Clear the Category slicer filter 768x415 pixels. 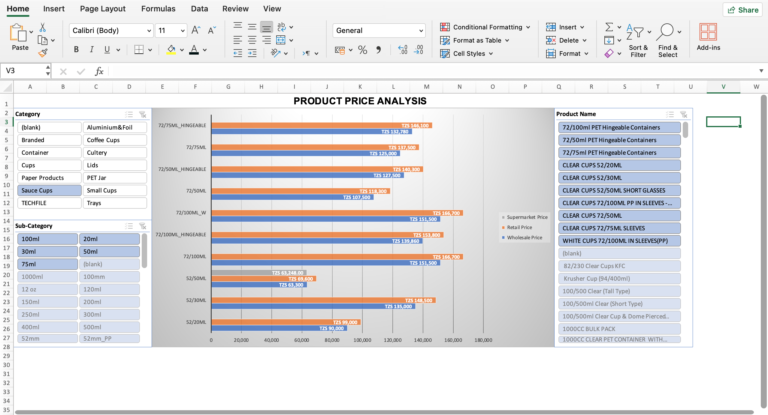click(x=143, y=114)
